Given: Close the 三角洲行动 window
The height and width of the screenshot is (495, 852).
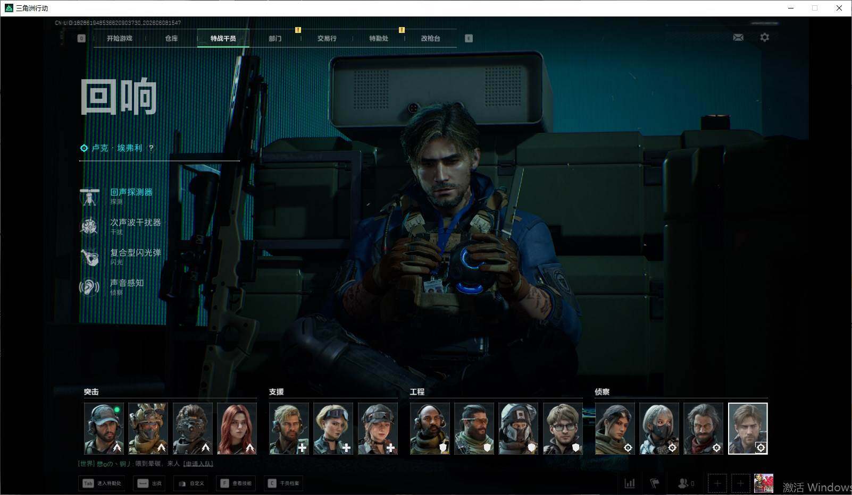Looking at the screenshot, I should tap(839, 8).
